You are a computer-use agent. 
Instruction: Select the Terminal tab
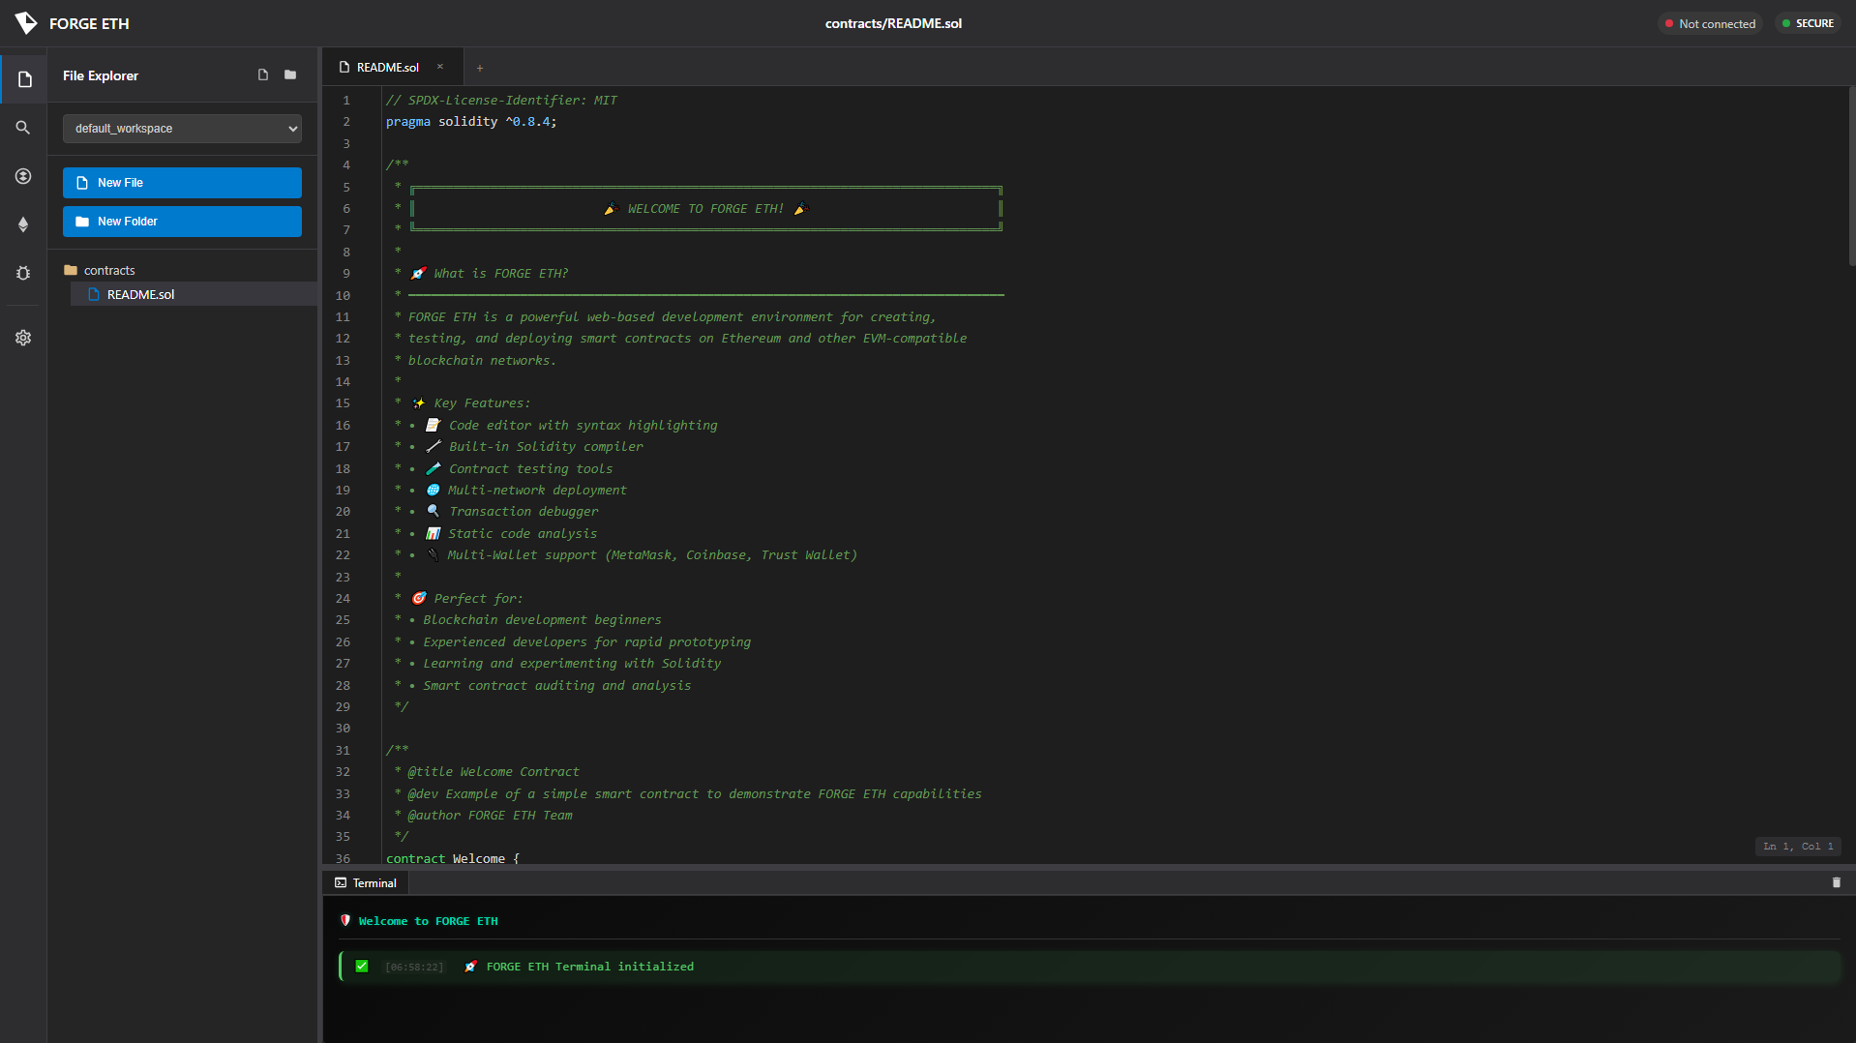click(366, 882)
